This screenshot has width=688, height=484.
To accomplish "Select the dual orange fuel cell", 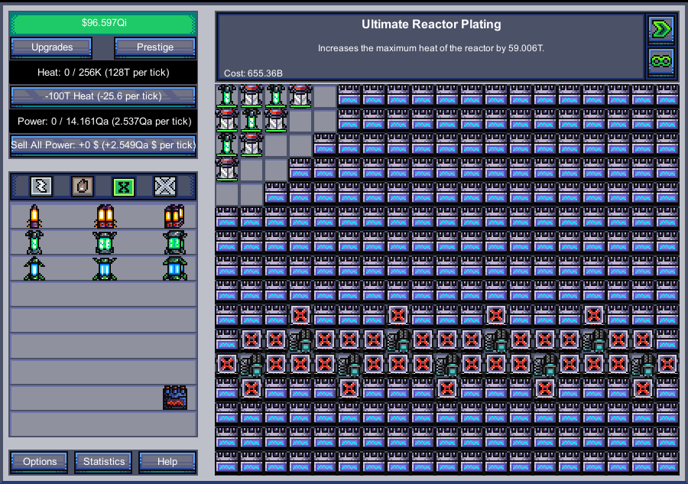I will tap(105, 216).
